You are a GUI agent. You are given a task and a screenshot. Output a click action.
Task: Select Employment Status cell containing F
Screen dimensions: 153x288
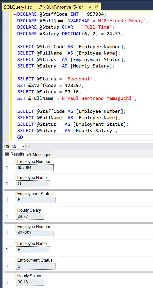click(x=36, y=200)
